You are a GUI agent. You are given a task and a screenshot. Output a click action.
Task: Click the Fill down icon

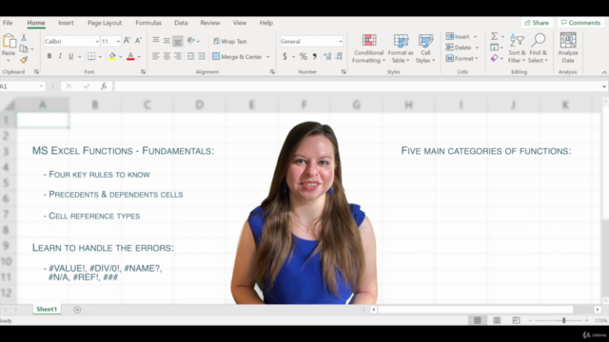click(x=494, y=47)
